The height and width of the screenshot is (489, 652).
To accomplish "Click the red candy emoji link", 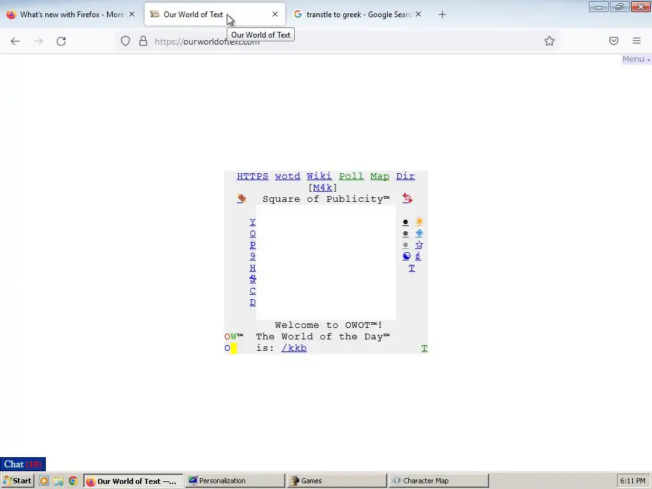I will pos(407,199).
